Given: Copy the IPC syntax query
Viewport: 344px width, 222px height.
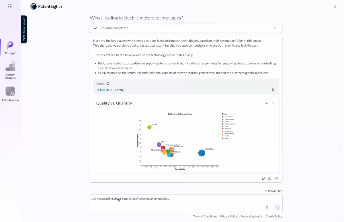Looking at the screenshot, I should point(273,90).
